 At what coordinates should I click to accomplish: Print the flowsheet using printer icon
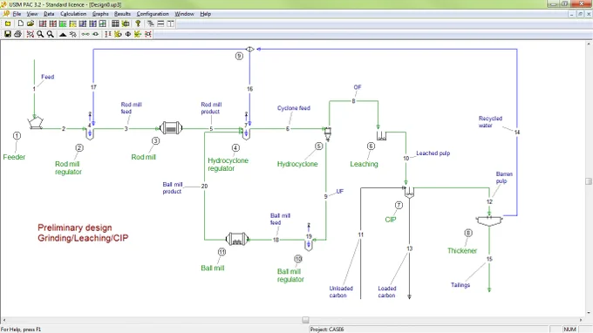pyautogui.click(x=17, y=34)
